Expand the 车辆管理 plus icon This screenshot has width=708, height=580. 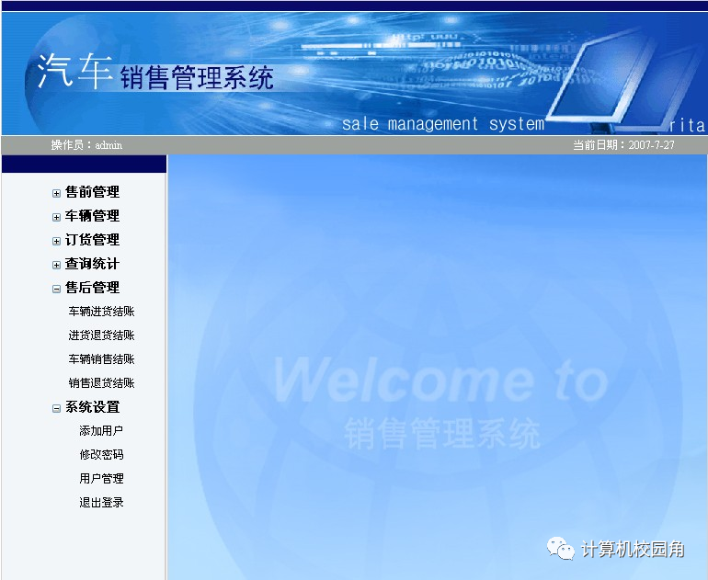pyautogui.click(x=56, y=217)
